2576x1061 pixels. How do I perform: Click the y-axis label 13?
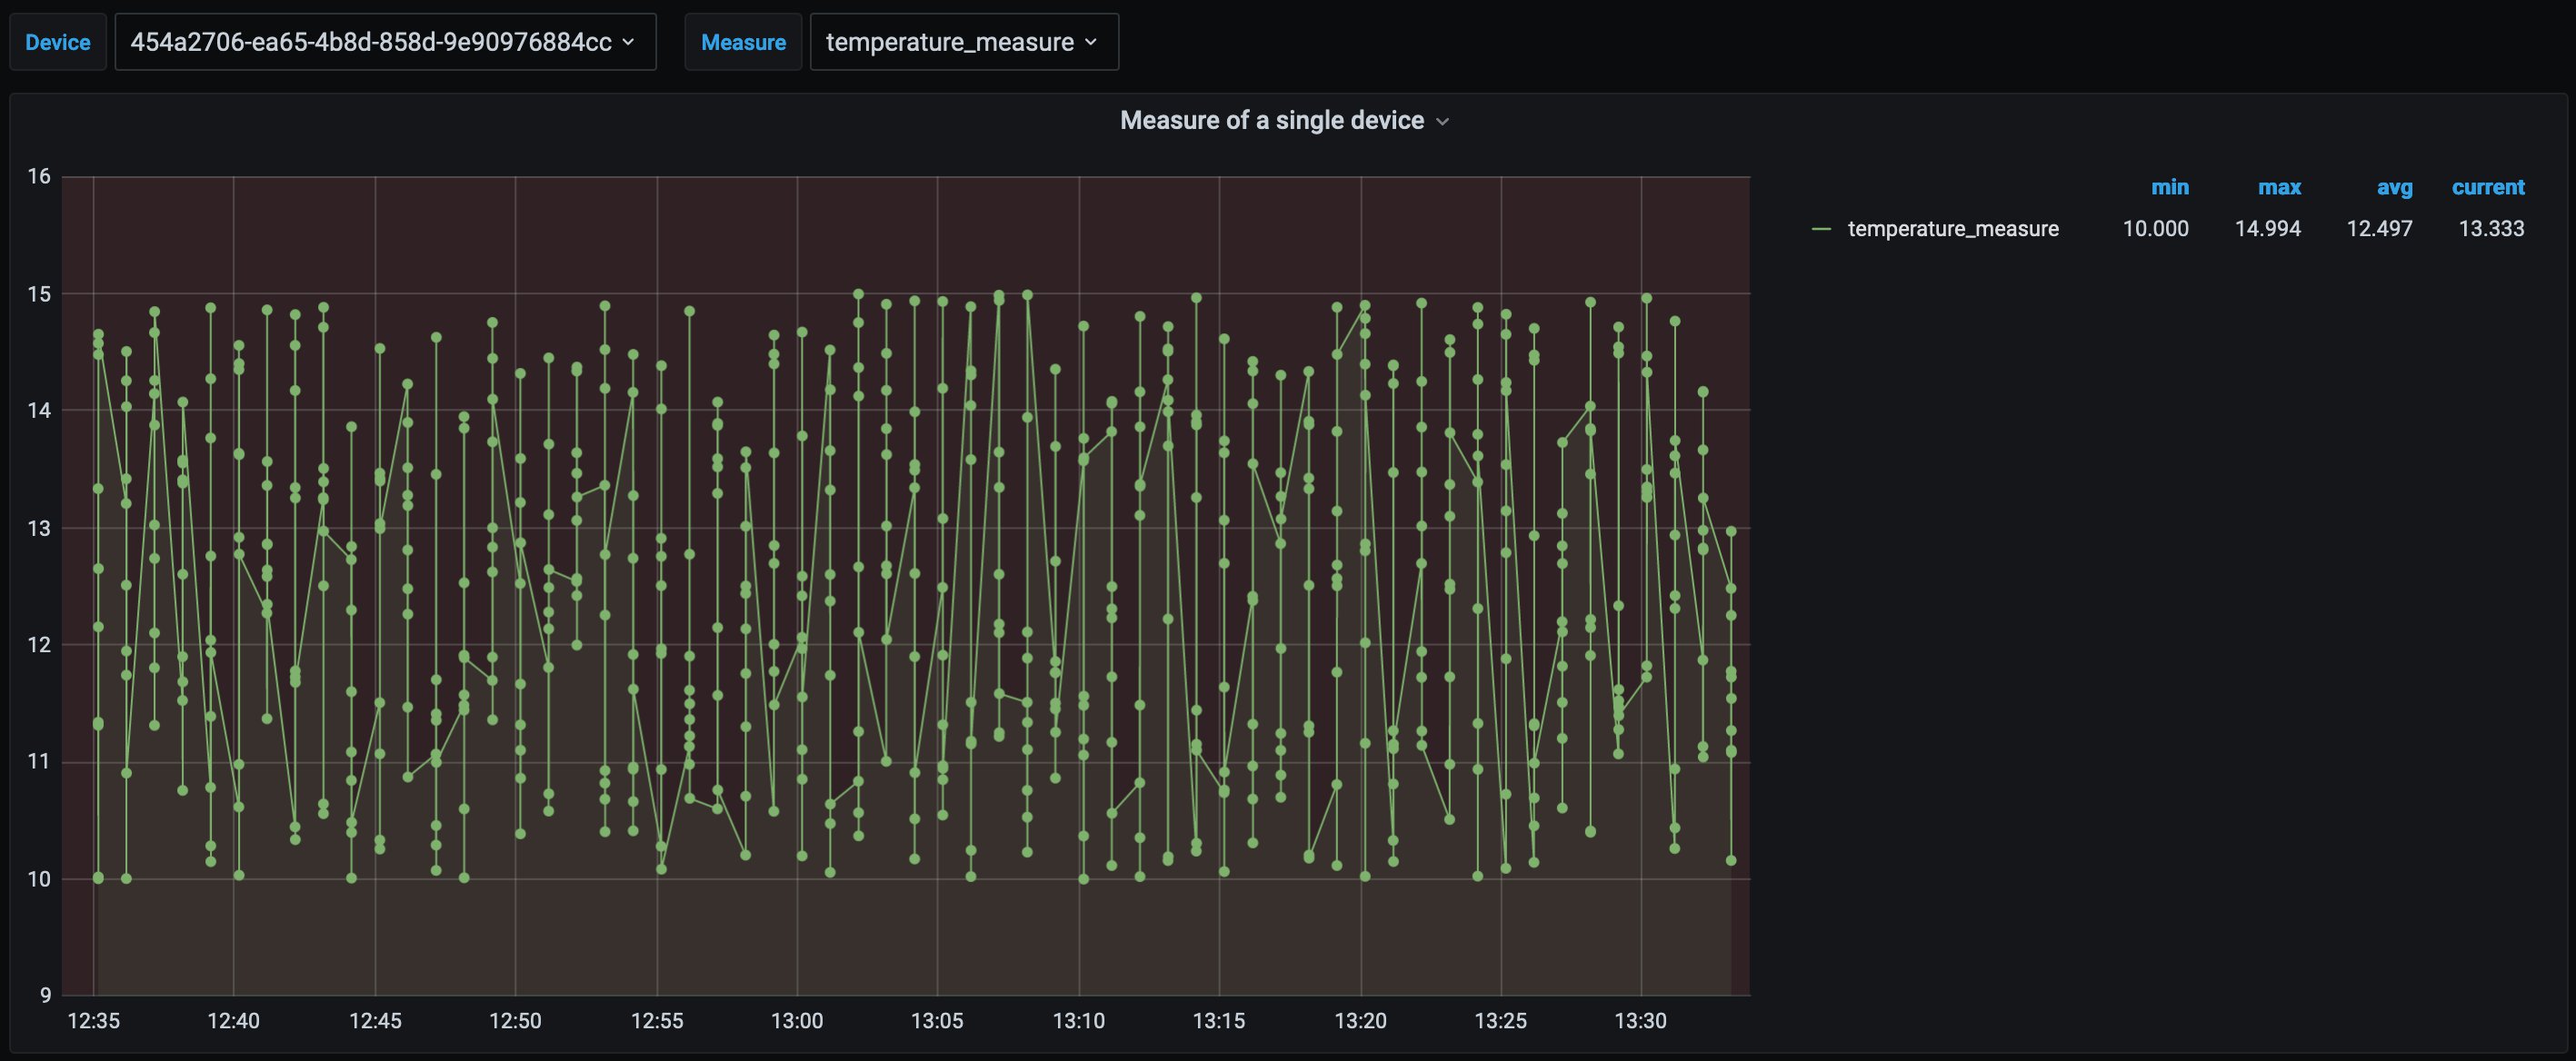pos(39,529)
